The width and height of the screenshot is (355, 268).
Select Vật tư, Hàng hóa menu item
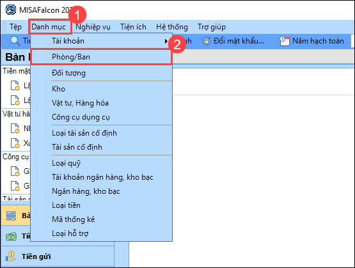pyautogui.click(x=101, y=103)
